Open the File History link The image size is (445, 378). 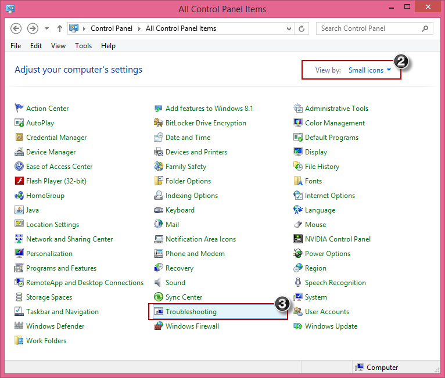322,166
